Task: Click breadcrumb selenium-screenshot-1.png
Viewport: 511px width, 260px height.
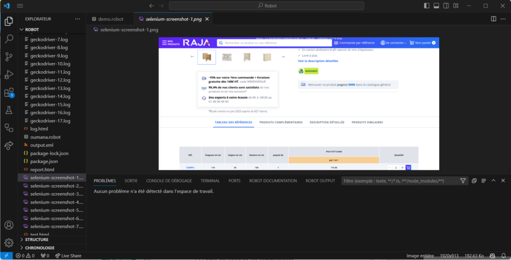Action: 129,29
